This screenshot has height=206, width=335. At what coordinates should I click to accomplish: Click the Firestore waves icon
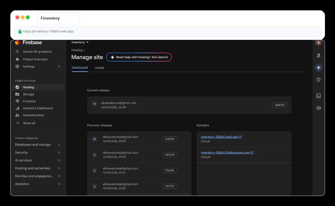pos(17,101)
